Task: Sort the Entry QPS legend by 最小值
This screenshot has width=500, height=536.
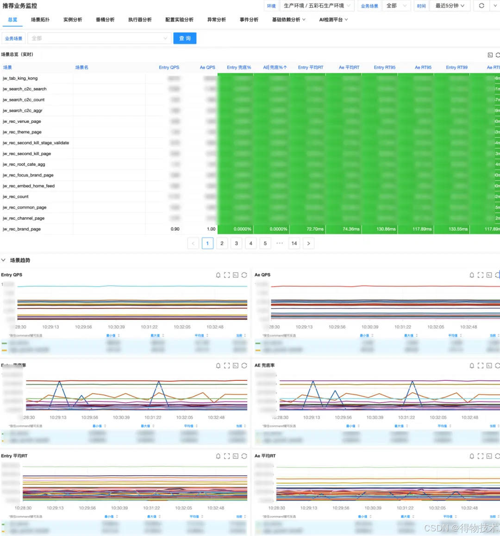Action: [x=112, y=336]
